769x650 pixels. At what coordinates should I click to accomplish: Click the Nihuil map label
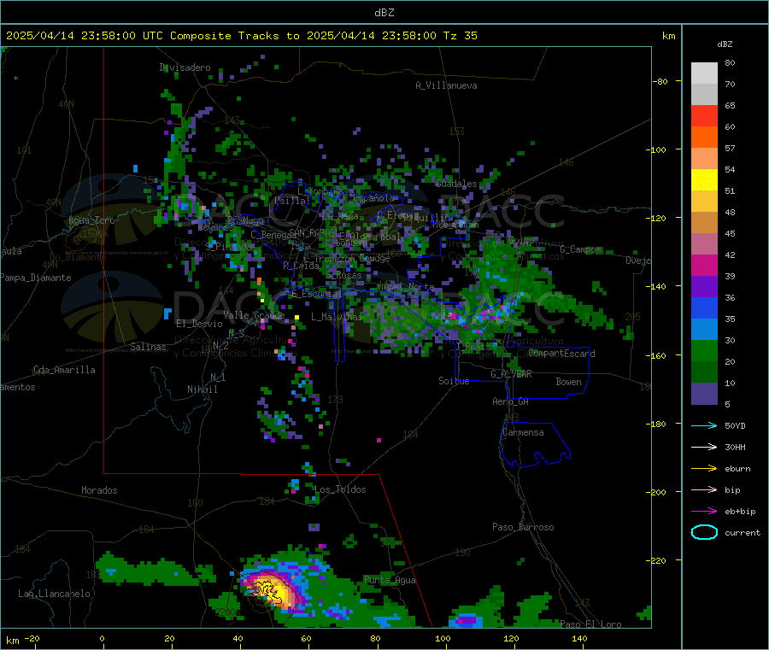[202, 389]
